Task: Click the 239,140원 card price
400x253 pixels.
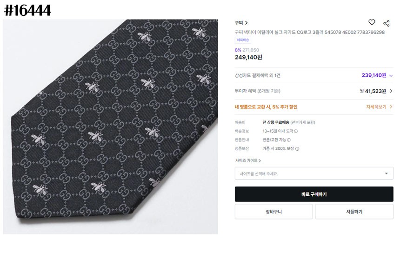Action: [x=374, y=75]
